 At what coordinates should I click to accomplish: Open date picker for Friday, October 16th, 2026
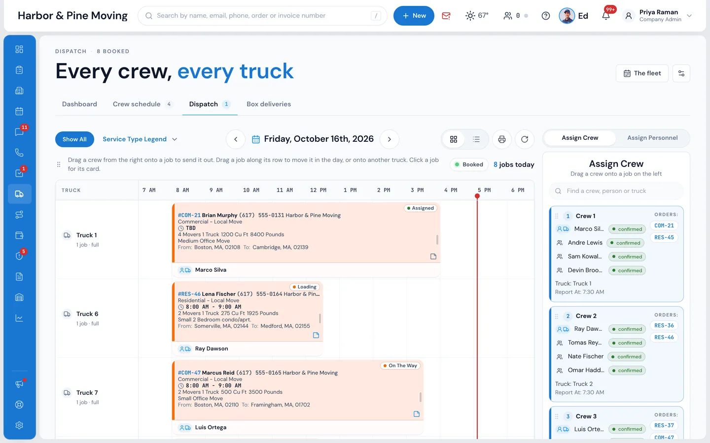pyautogui.click(x=313, y=139)
